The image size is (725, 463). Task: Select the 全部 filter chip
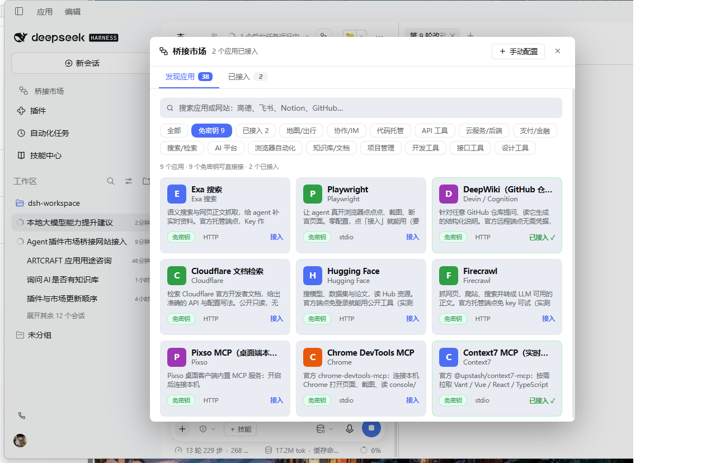pos(174,130)
